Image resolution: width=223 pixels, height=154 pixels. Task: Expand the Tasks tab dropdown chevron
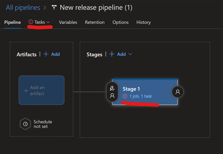coord(48,23)
